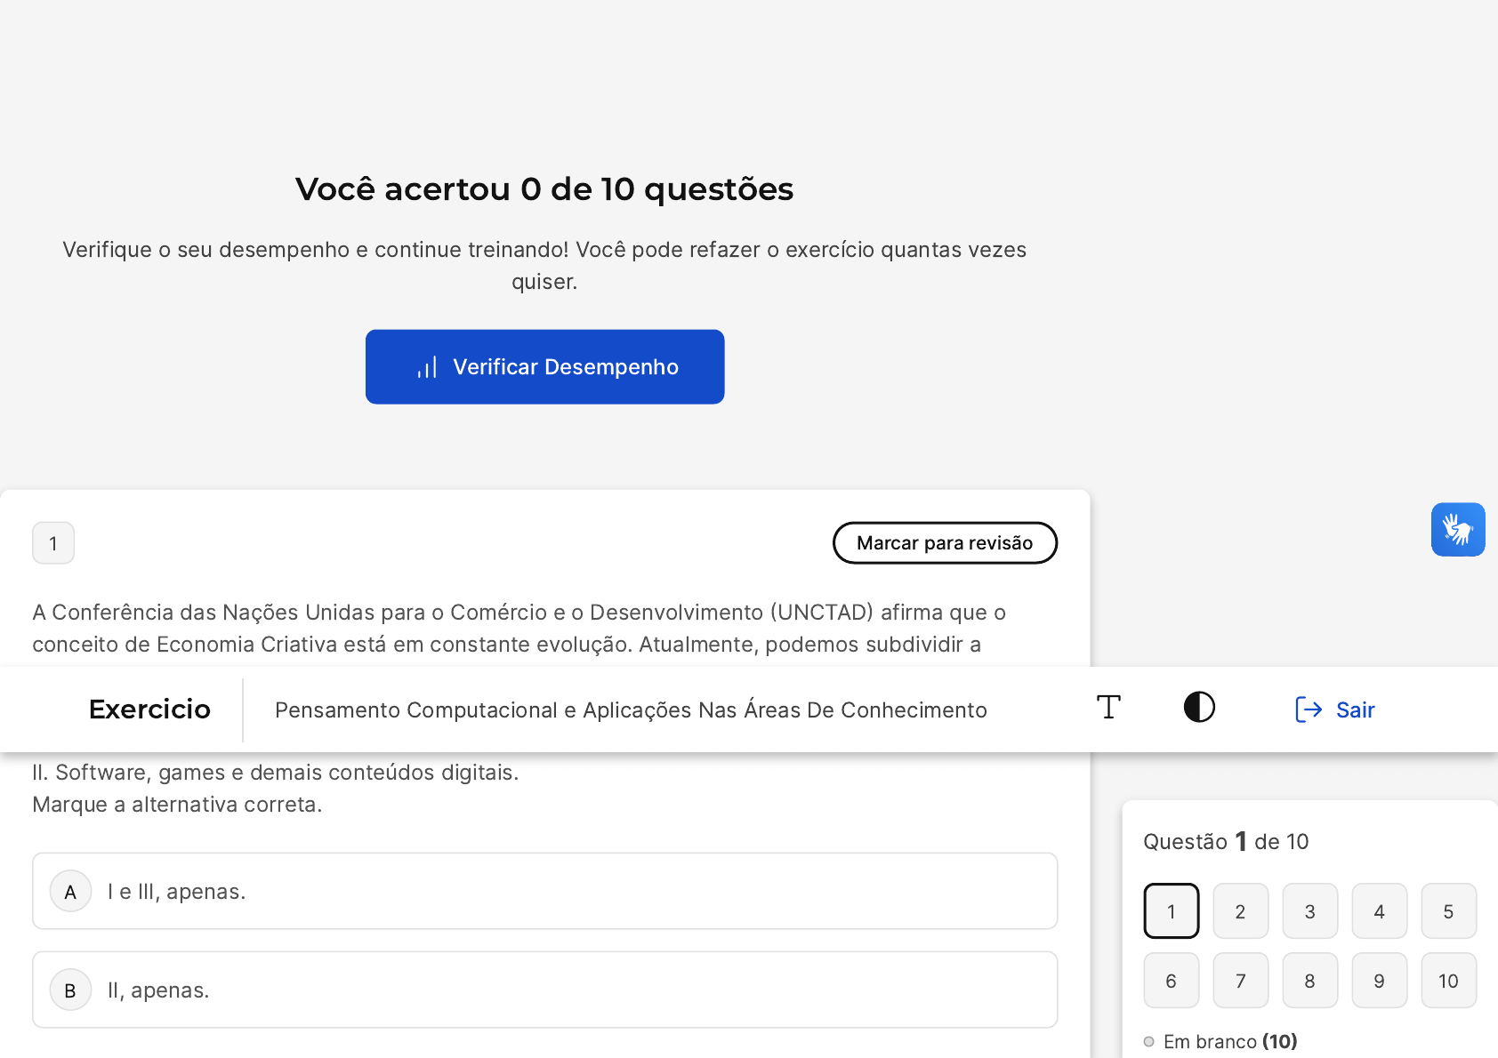Image resolution: width=1498 pixels, height=1058 pixels.
Task: Go to question 2 in navigator
Action: coord(1240,911)
